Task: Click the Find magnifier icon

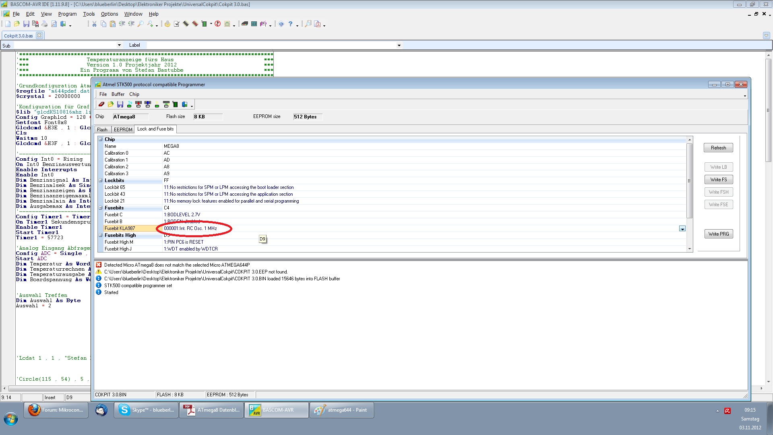Action: coord(141,24)
